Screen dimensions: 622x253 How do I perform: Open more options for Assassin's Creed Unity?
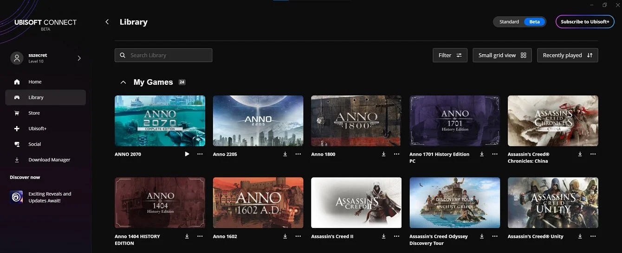(x=593, y=236)
